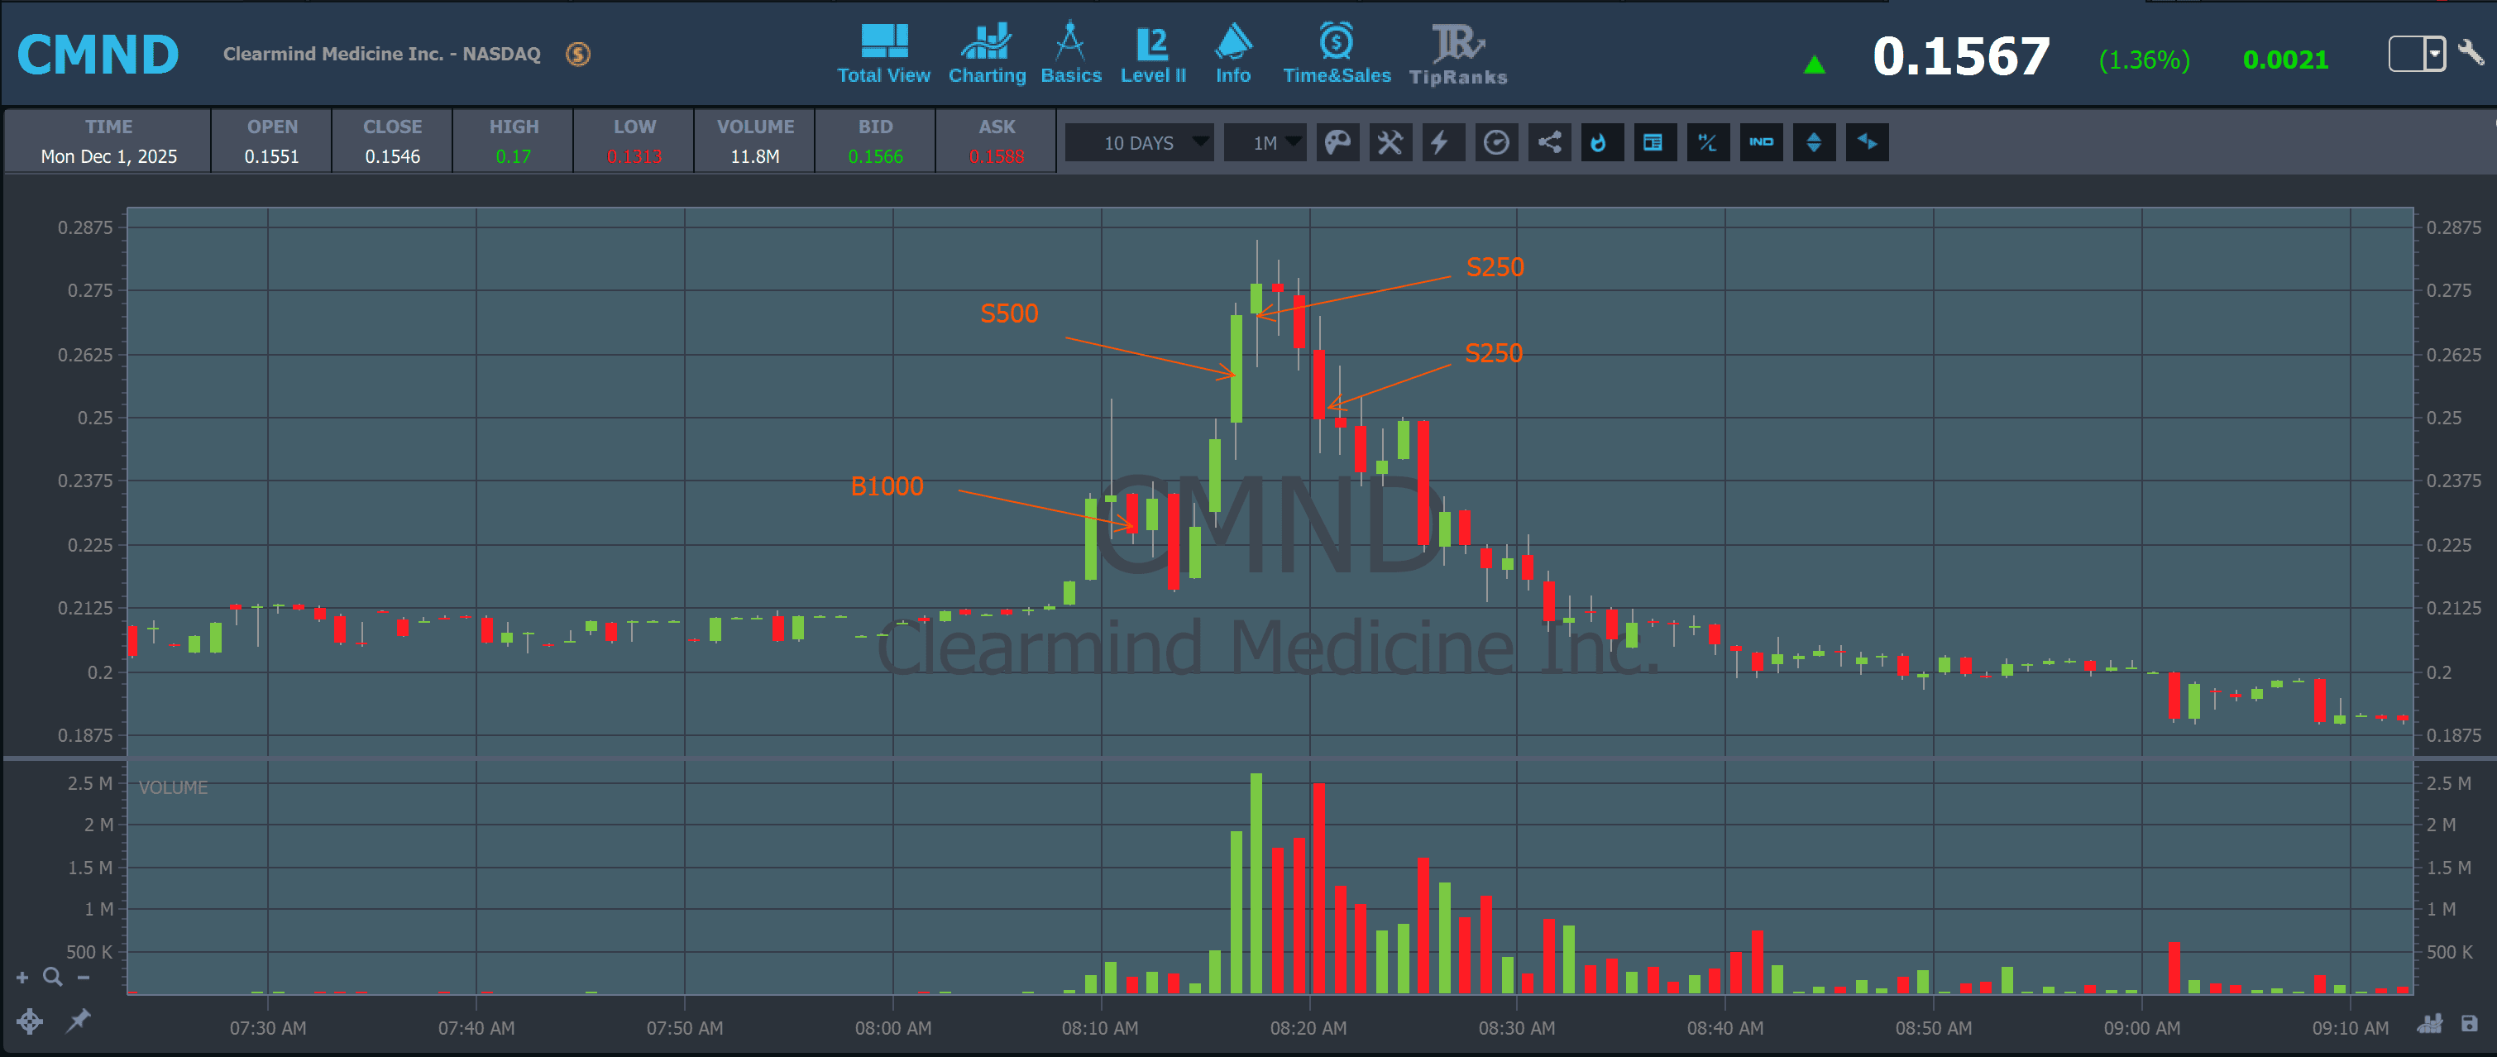Click the hammer and wrench tools icon
Screen dimensions: 2497x1057
click(x=1390, y=142)
